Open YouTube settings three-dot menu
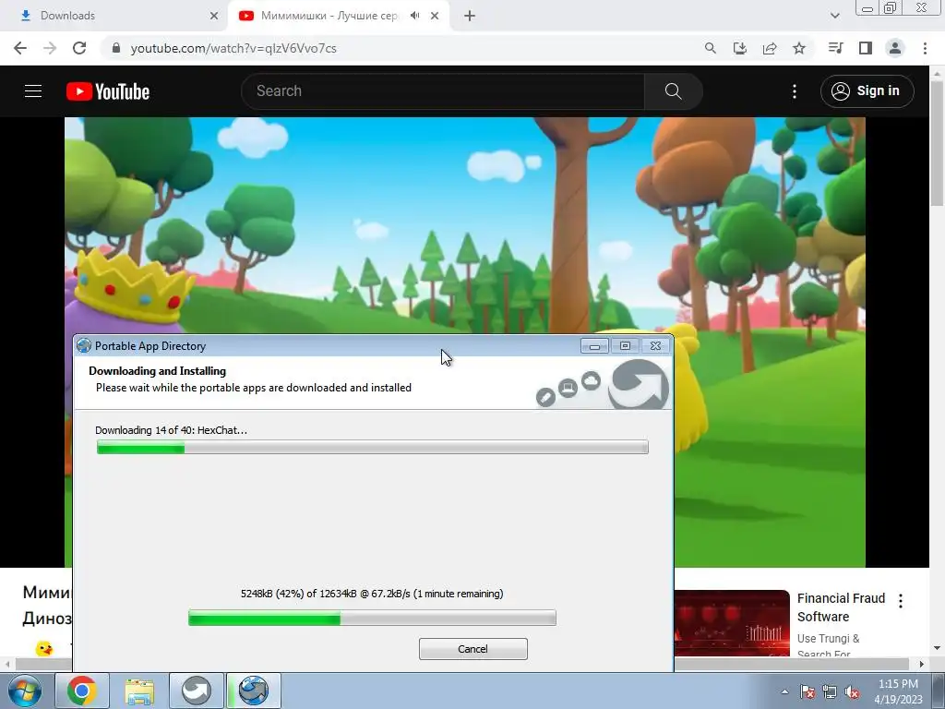The height and width of the screenshot is (709, 945). point(795,91)
